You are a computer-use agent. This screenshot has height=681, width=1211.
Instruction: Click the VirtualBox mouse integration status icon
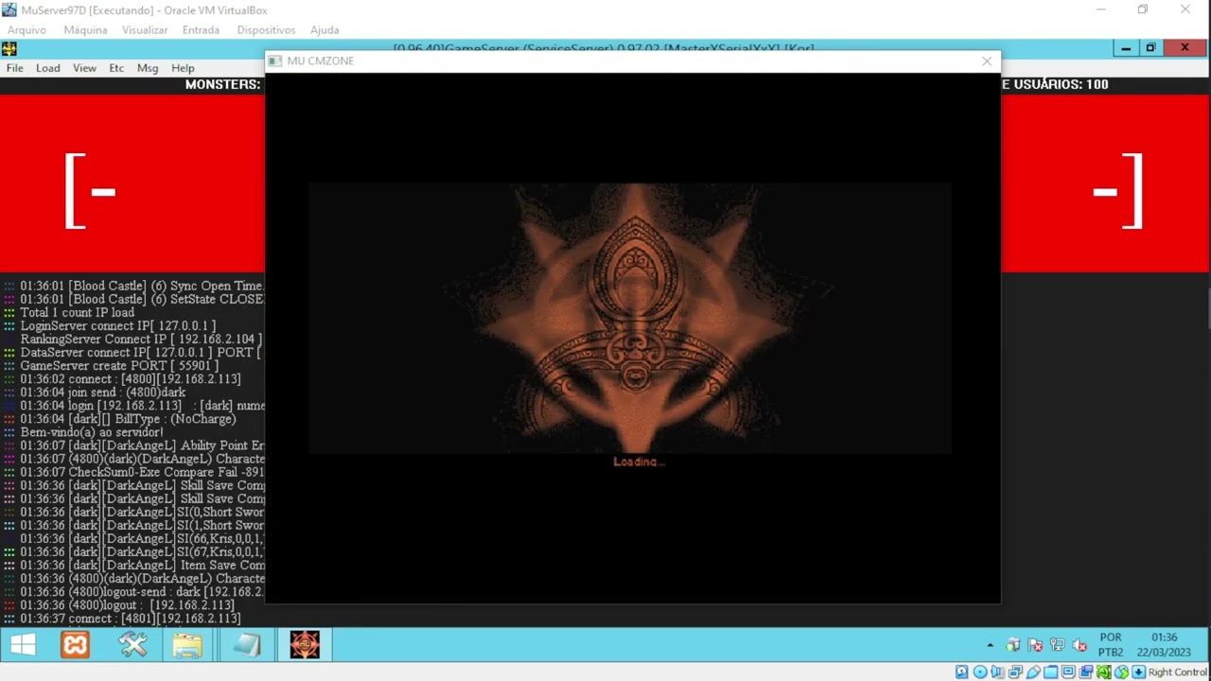point(1121,672)
